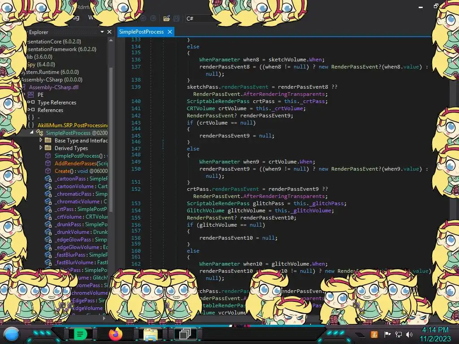The height and width of the screenshot is (344, 459).
Task: Open File Explorer from the taskbar
Action: [x=151, y=335]
